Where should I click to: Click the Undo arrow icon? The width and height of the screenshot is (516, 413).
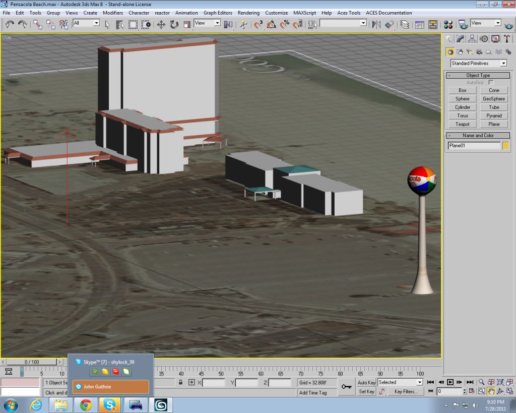10,24
